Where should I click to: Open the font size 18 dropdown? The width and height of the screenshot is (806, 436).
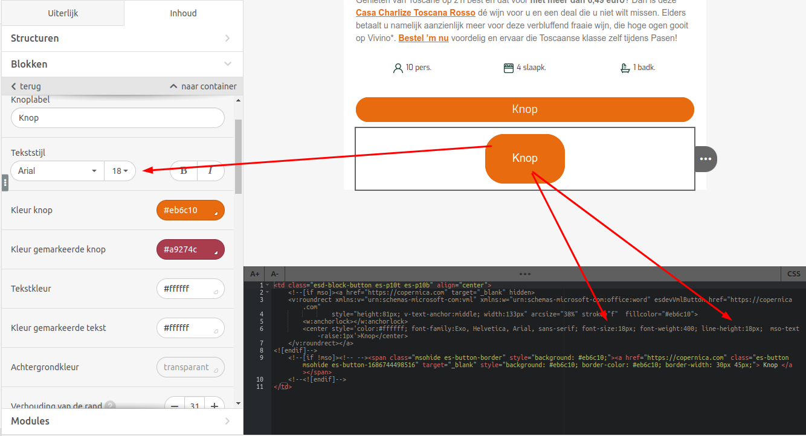point(120,171)
